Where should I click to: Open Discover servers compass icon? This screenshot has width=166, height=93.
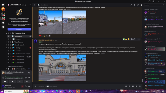[3, 27]
